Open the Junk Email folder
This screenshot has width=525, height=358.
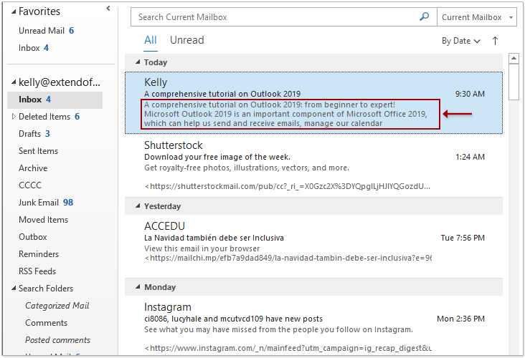click(45, 203)
